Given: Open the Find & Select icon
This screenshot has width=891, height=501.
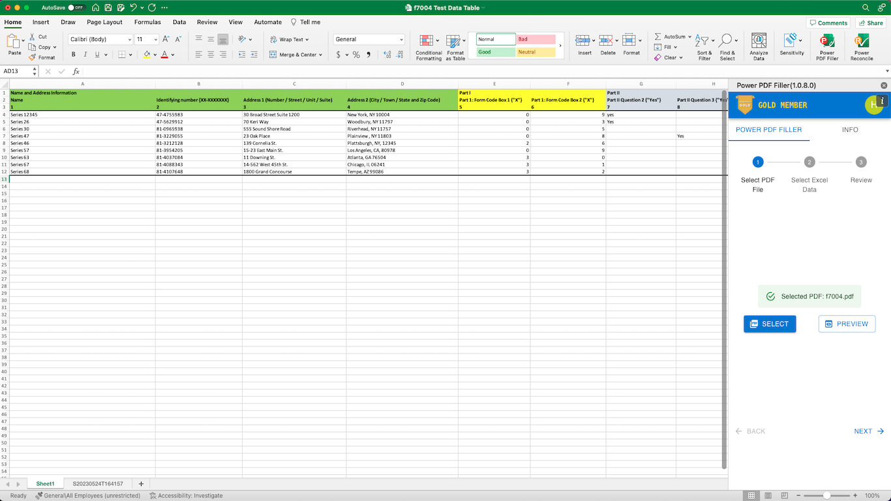Looking at the screenshot, I should tap(728, 44).
